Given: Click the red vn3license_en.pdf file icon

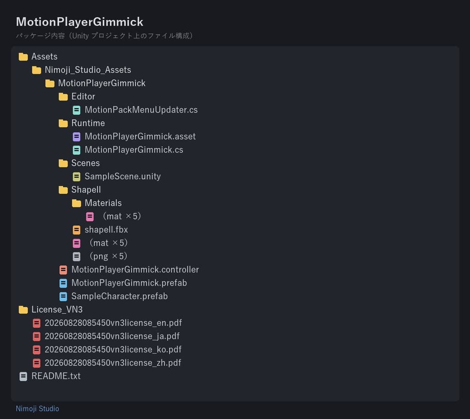Looking at the screenshot, I should (x=37, y=323).
